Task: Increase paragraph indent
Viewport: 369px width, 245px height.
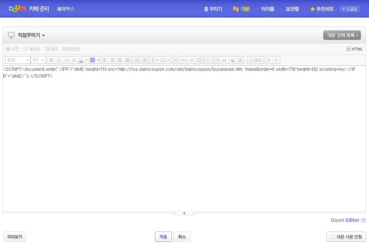Action: (x=136, y=60)
